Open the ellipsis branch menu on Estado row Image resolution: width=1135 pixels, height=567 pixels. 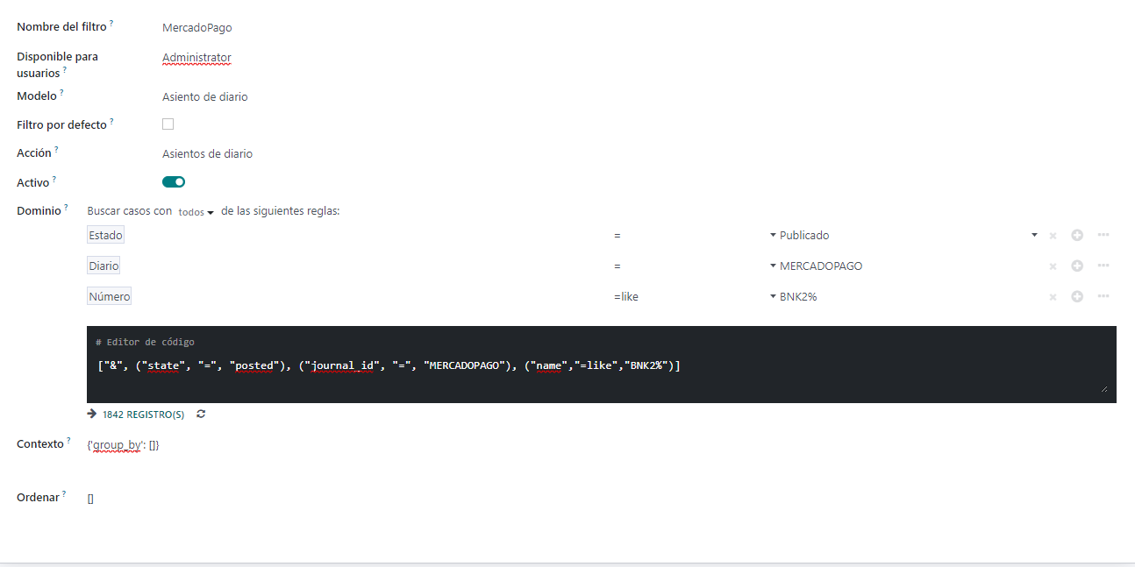pos(1103,235)
